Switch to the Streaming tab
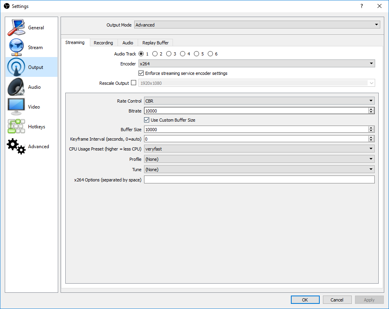389x309 pixels. (75, 42)
